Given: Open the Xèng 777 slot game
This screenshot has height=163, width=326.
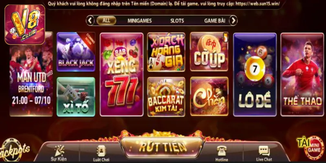Looking at the screenshot, I should pyautogui.click(x=121, y=75).
